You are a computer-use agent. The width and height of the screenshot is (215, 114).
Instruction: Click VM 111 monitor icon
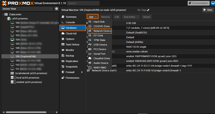12,69
